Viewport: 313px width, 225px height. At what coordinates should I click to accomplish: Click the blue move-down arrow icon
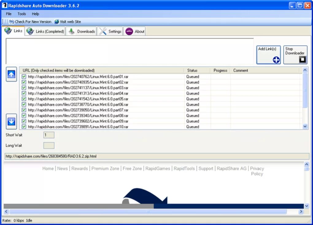[11, 121]
